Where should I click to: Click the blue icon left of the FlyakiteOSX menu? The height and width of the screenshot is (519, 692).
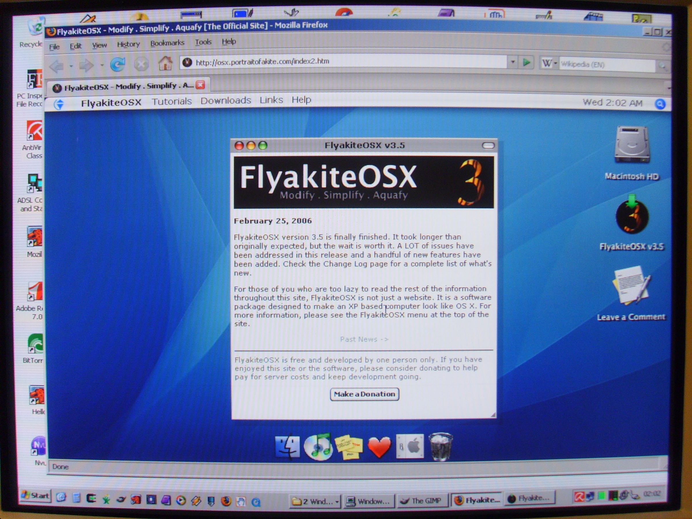click(x=59, y=104)
